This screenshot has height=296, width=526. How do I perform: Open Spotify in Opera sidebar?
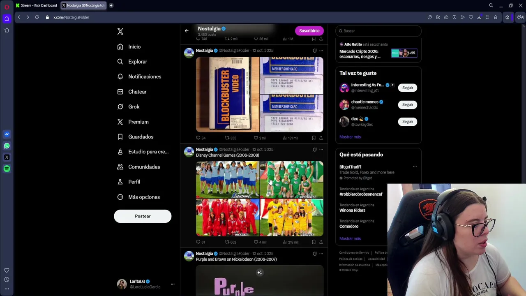pyautogui.click(x=7, y=169)
